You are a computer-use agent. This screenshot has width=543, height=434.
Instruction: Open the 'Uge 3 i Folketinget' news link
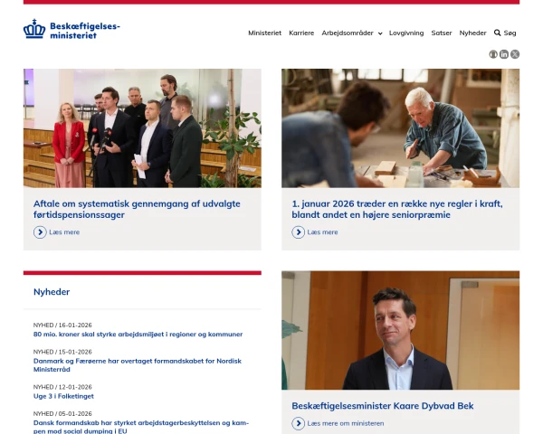[x=63, y=396]
